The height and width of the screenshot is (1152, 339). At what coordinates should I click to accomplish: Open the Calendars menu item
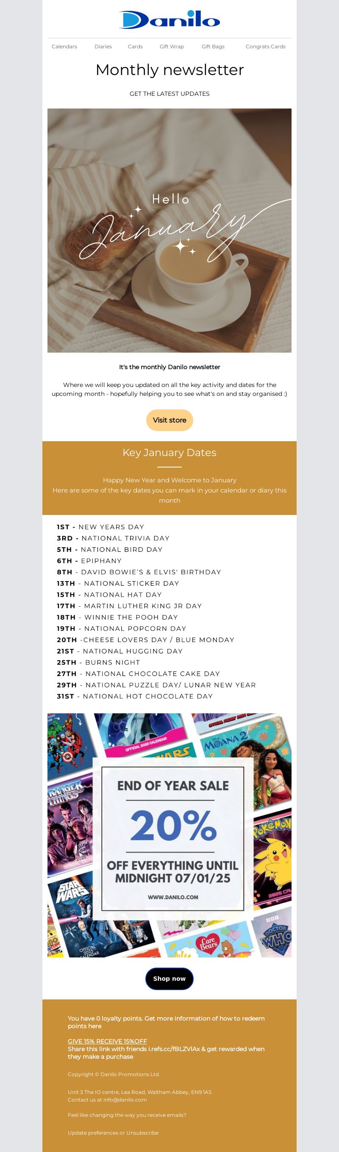(x=64, y=47)
